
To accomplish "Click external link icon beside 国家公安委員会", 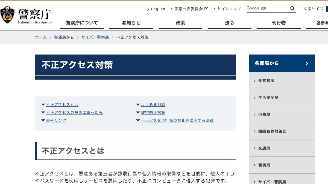I will point(206,9).
